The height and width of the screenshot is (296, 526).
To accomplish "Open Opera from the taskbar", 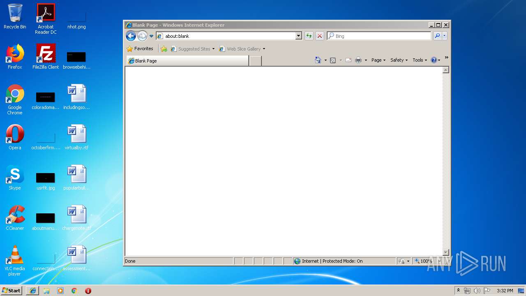I will point(88,291).
